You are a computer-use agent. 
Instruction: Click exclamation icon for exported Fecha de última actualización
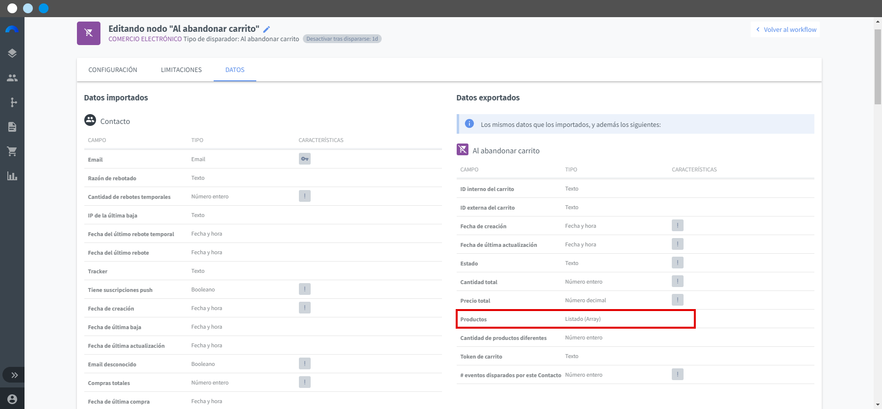(x=678, y=244)
